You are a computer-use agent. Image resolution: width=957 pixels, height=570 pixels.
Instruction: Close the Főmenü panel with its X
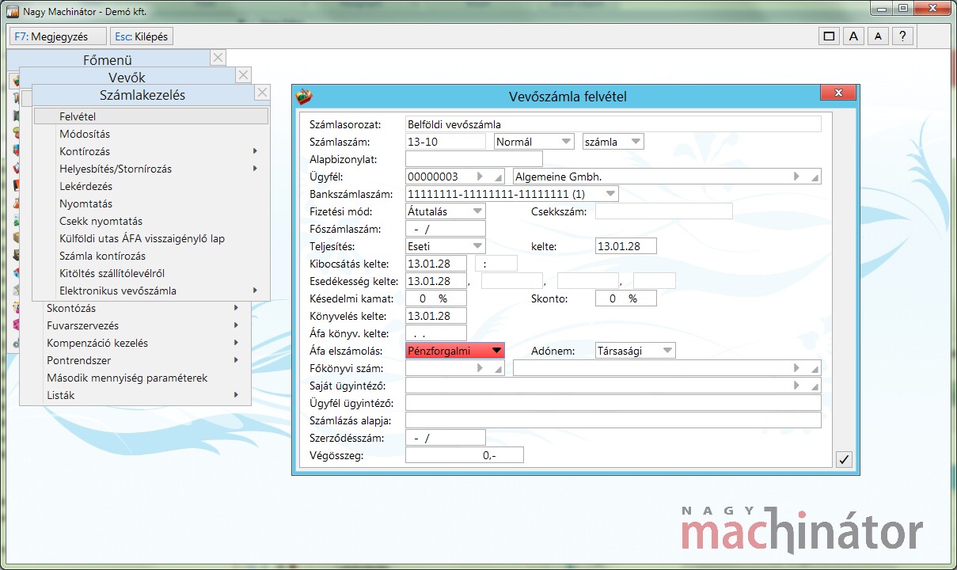(x=218, y=58)
